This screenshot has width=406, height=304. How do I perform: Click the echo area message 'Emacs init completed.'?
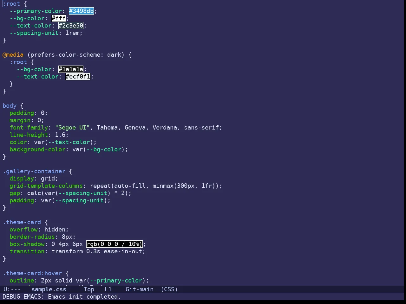(84, 297)
